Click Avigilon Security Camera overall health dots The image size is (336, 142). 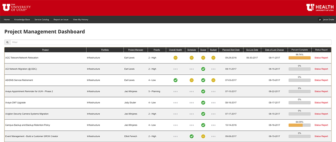(x=175, y=114)
